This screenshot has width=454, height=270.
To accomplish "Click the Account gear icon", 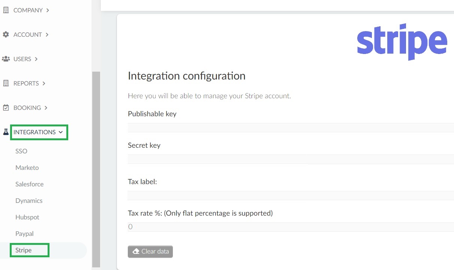I will tap(6, 34).
